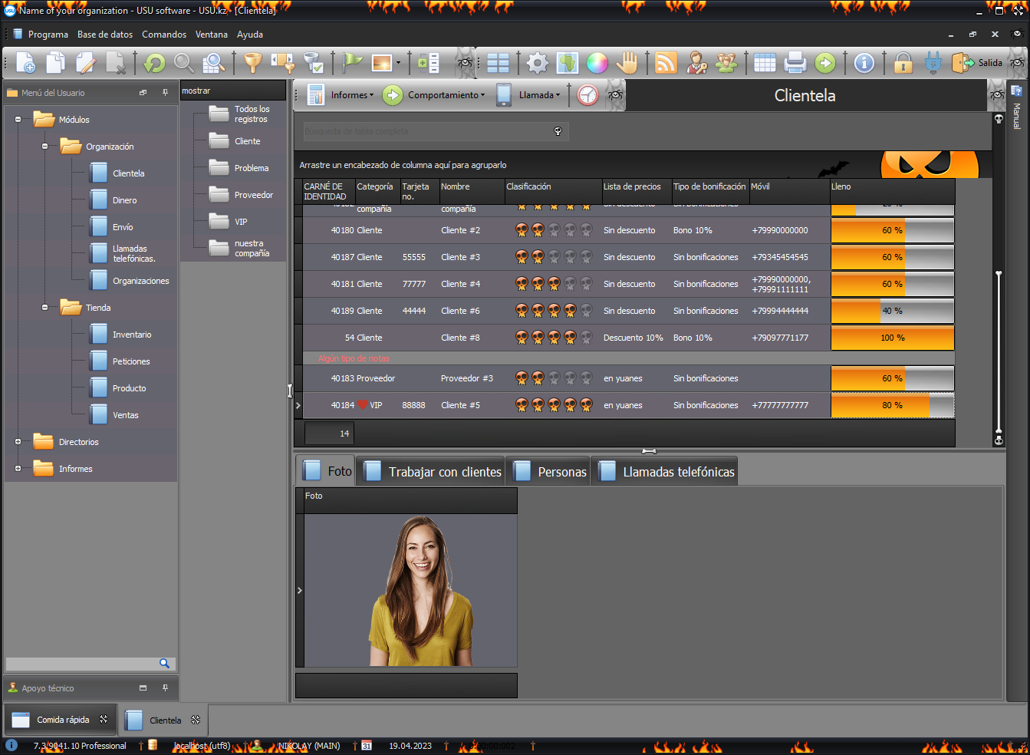
Task: Open Dinero in the Organización tree
Action: click(114, 200)
